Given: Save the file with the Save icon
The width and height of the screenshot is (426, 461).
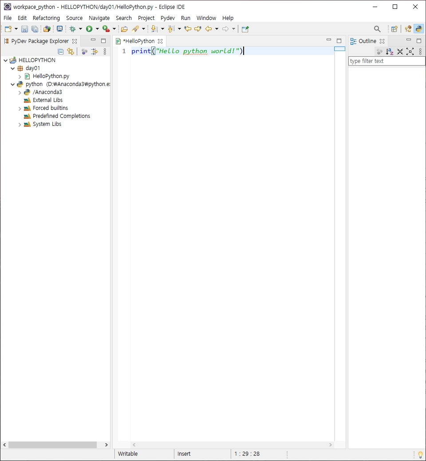Looking at the screenshot, I should pos(24,29).
